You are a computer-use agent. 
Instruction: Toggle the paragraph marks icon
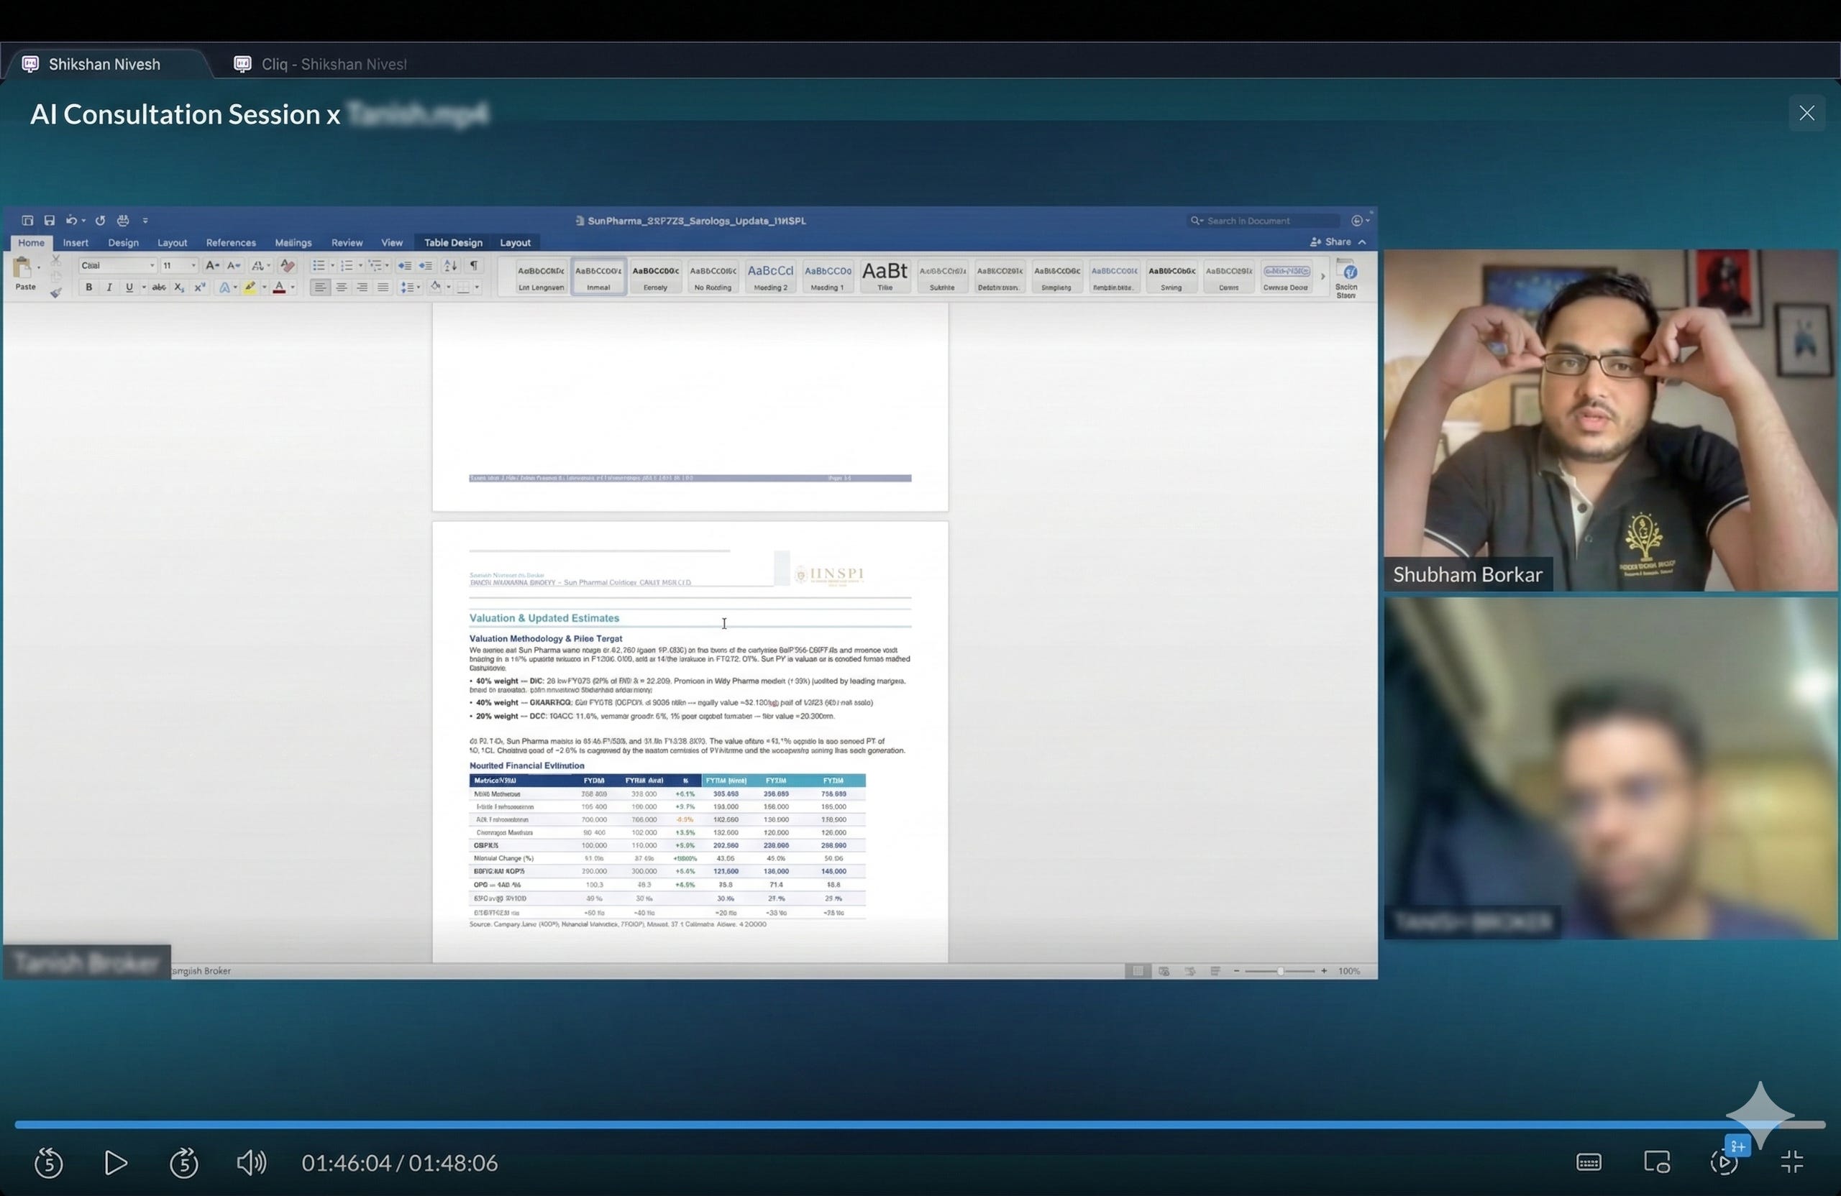click(474, 266)
